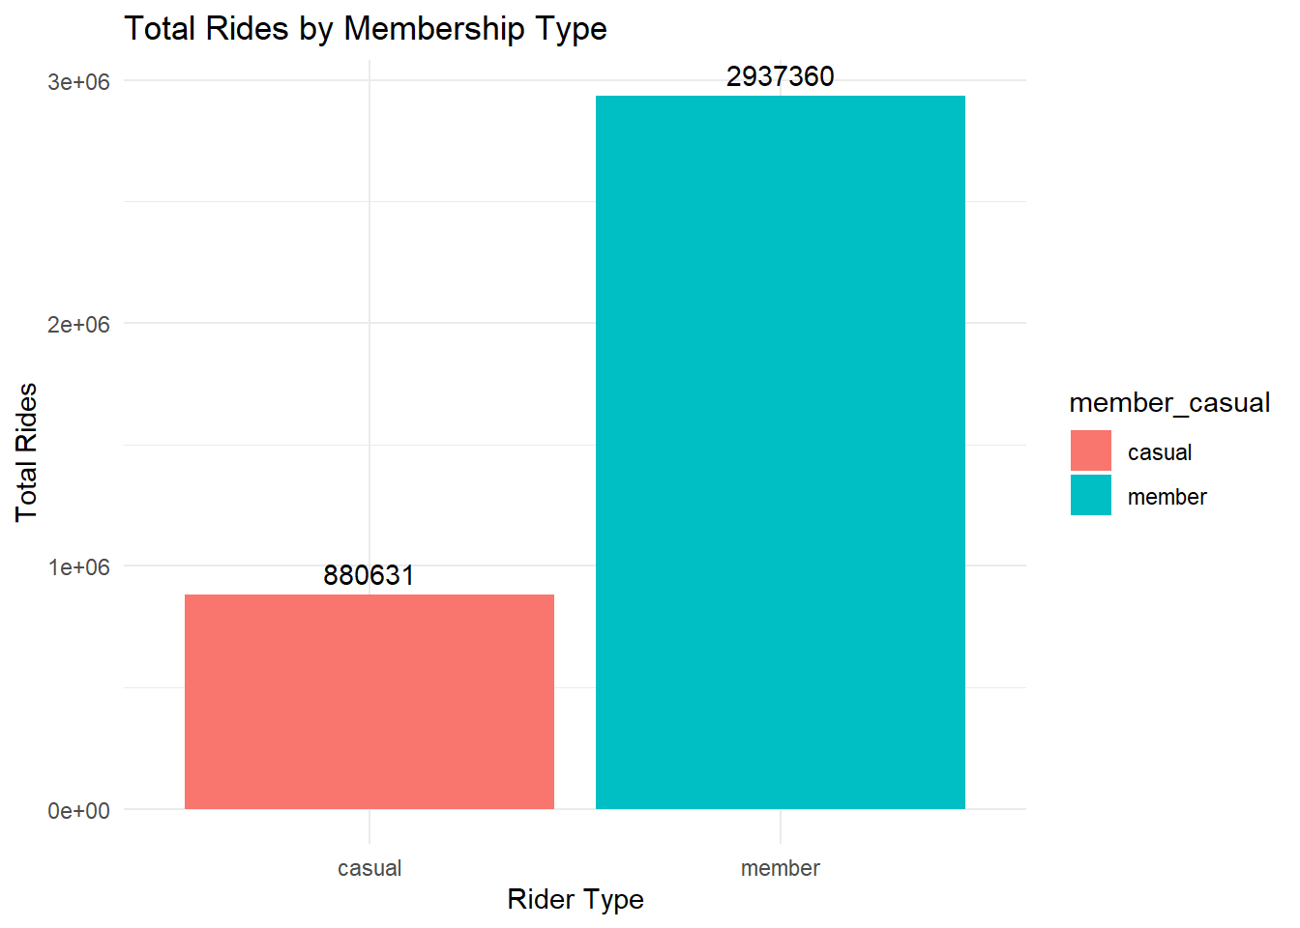This screenshot has height=928, width=1300.
Task: Click the casual x-axis tick label
Action: pyautogui.click(x=369, y=868)
